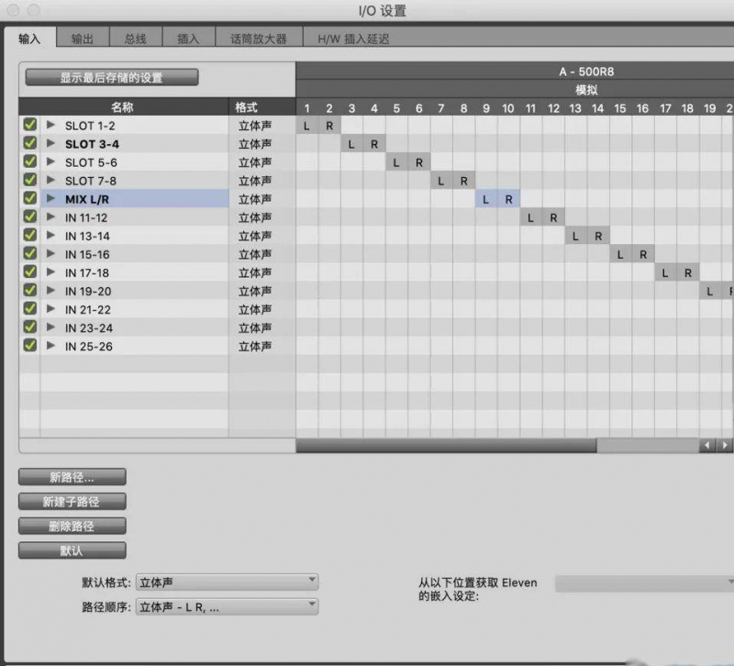Image resolution: width=734 pixels, height=666 pixels.
Task: Click the 显示最后存储的设置 button
Action: tap(111, 78)
